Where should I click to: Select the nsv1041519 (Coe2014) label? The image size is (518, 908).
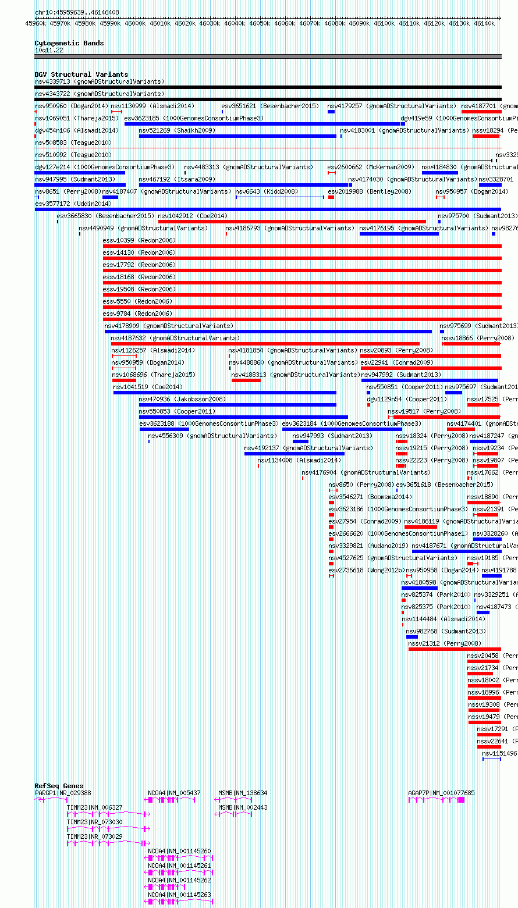148,387
